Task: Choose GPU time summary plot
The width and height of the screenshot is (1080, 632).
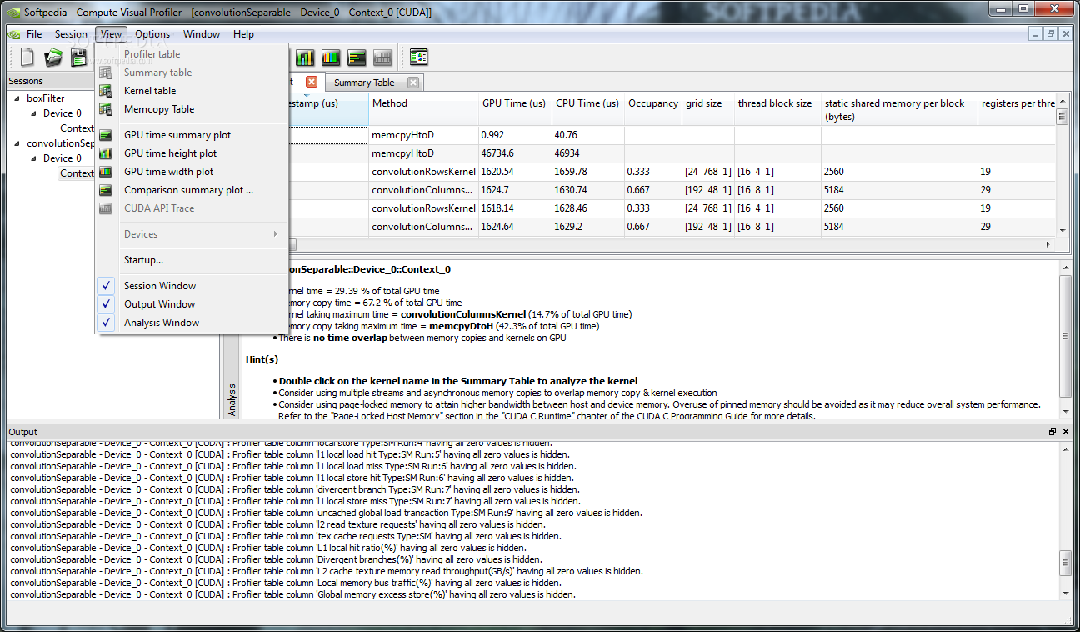Action: click(x=192, y=135)
